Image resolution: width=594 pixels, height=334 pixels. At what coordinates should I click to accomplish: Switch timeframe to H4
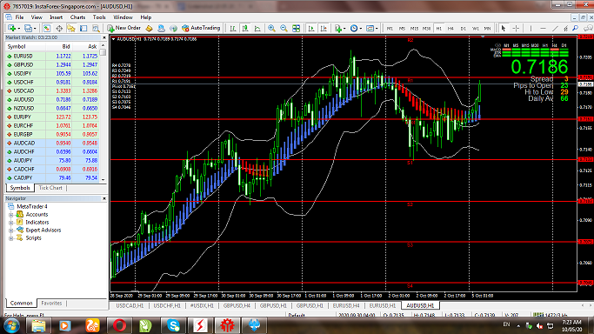pos(451,29)
